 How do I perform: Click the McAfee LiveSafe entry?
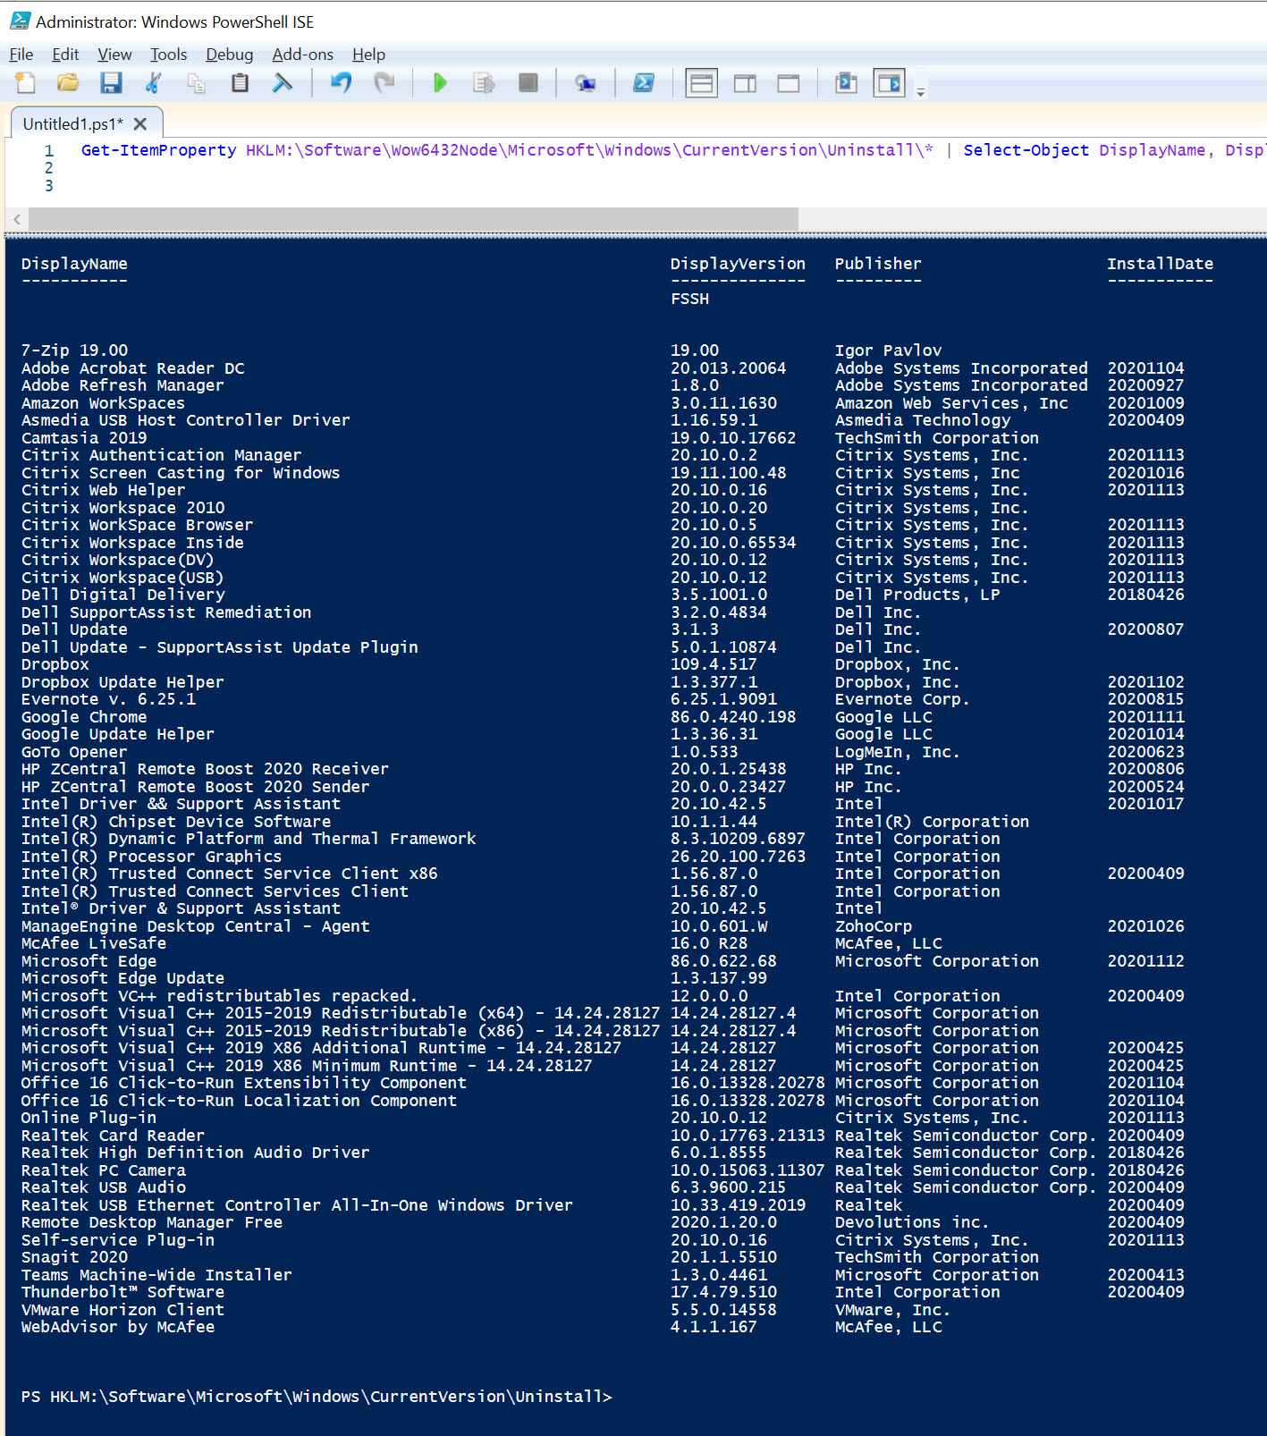(94, 943)
